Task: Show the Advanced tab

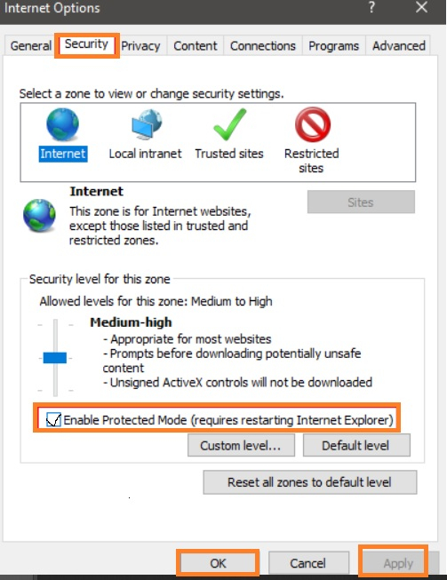Action: tap(398, 46)
